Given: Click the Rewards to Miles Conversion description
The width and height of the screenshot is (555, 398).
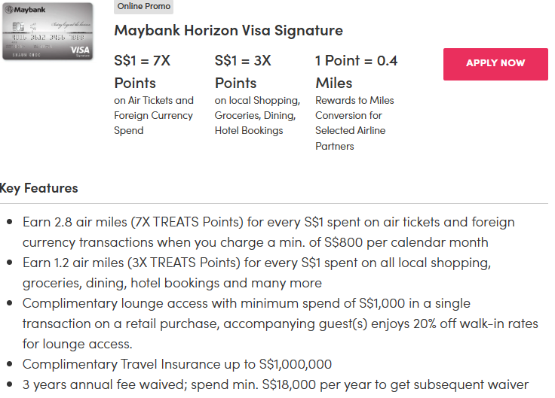Looking at the screenshot, I should point(354,123).
